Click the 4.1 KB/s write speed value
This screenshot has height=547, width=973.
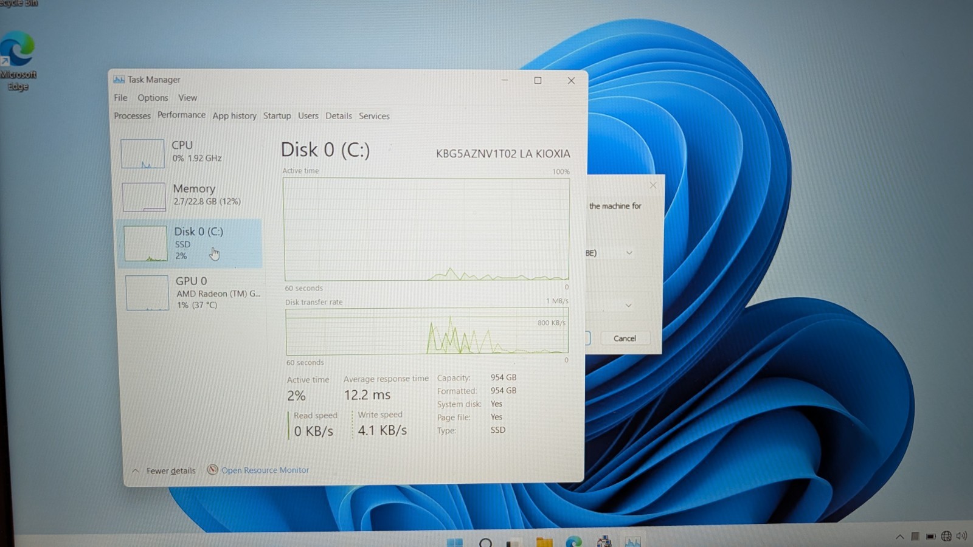click(x=383, y=430)
